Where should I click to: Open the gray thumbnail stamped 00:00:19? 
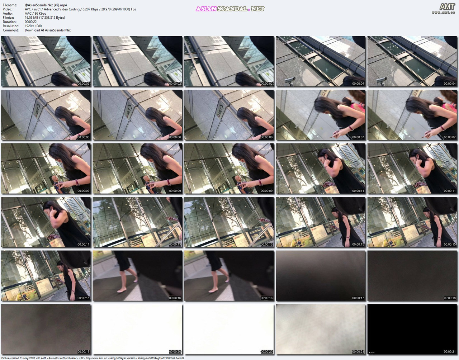tap(46, 330)
